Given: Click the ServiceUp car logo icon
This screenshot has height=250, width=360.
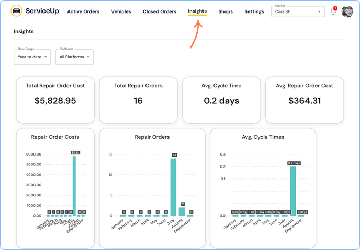Looking at the screenshot, I should point(16,11).
